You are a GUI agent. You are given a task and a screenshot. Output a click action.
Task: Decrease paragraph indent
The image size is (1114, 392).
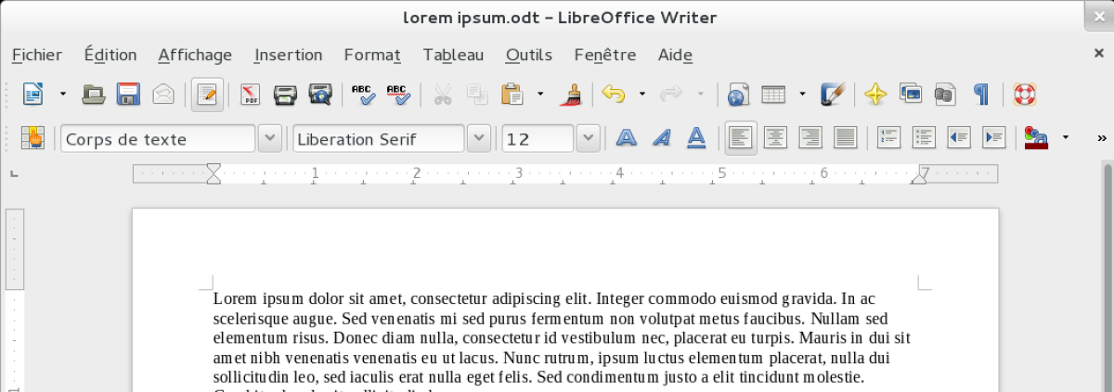(959, 139)
